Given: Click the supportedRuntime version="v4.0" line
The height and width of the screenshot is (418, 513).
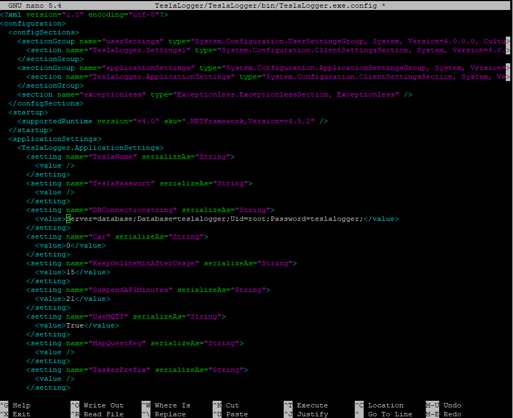Looking at the screenshot, I should click(x=173, y=122).
